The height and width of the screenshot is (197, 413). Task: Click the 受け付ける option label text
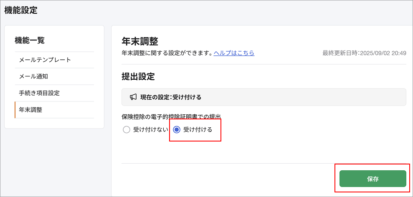[x=198, y=130]
